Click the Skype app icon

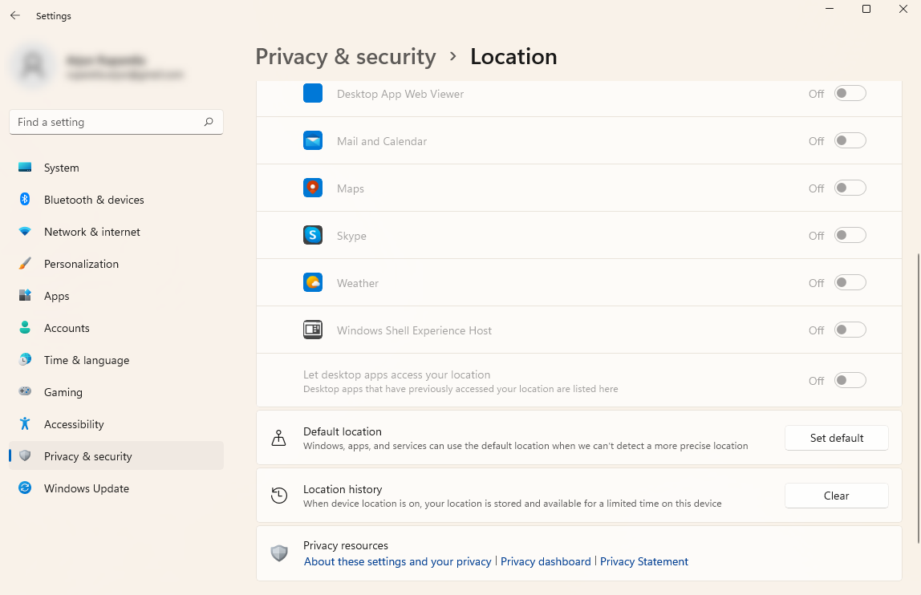pos(313,236)
